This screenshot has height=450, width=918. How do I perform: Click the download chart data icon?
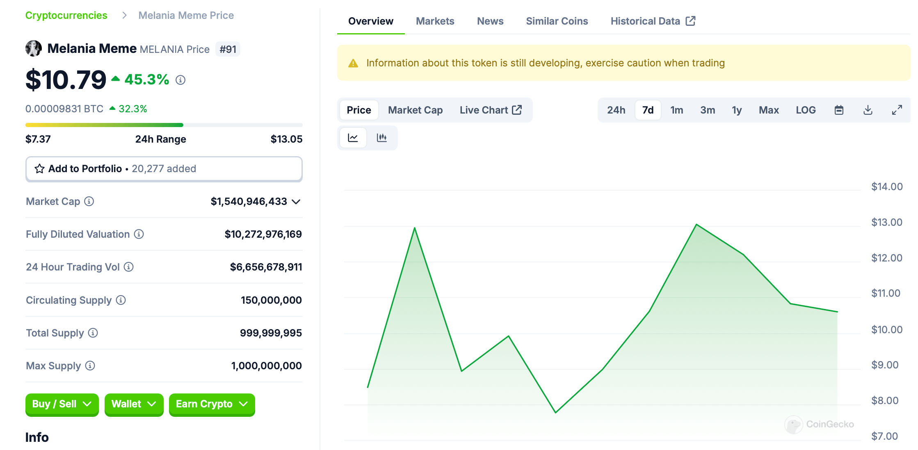[868, 110]
